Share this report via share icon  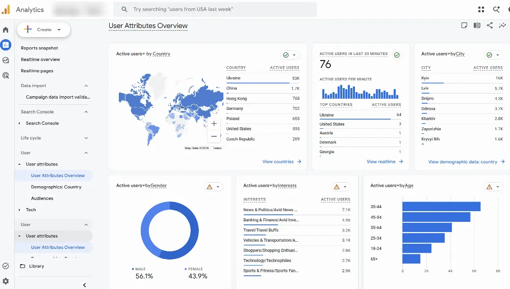point(490,25)
